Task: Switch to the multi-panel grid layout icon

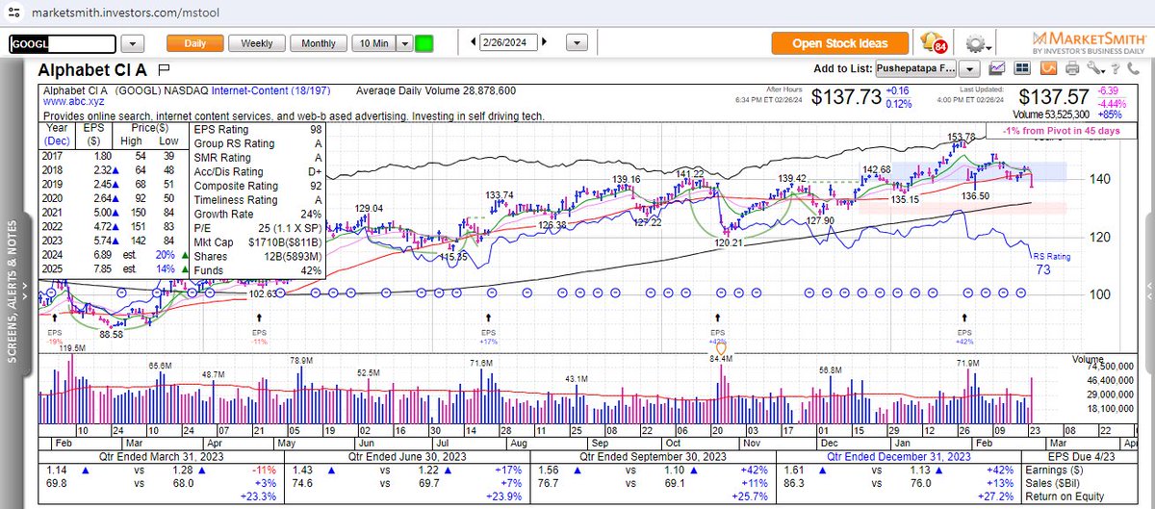Action: (1022, 68)
